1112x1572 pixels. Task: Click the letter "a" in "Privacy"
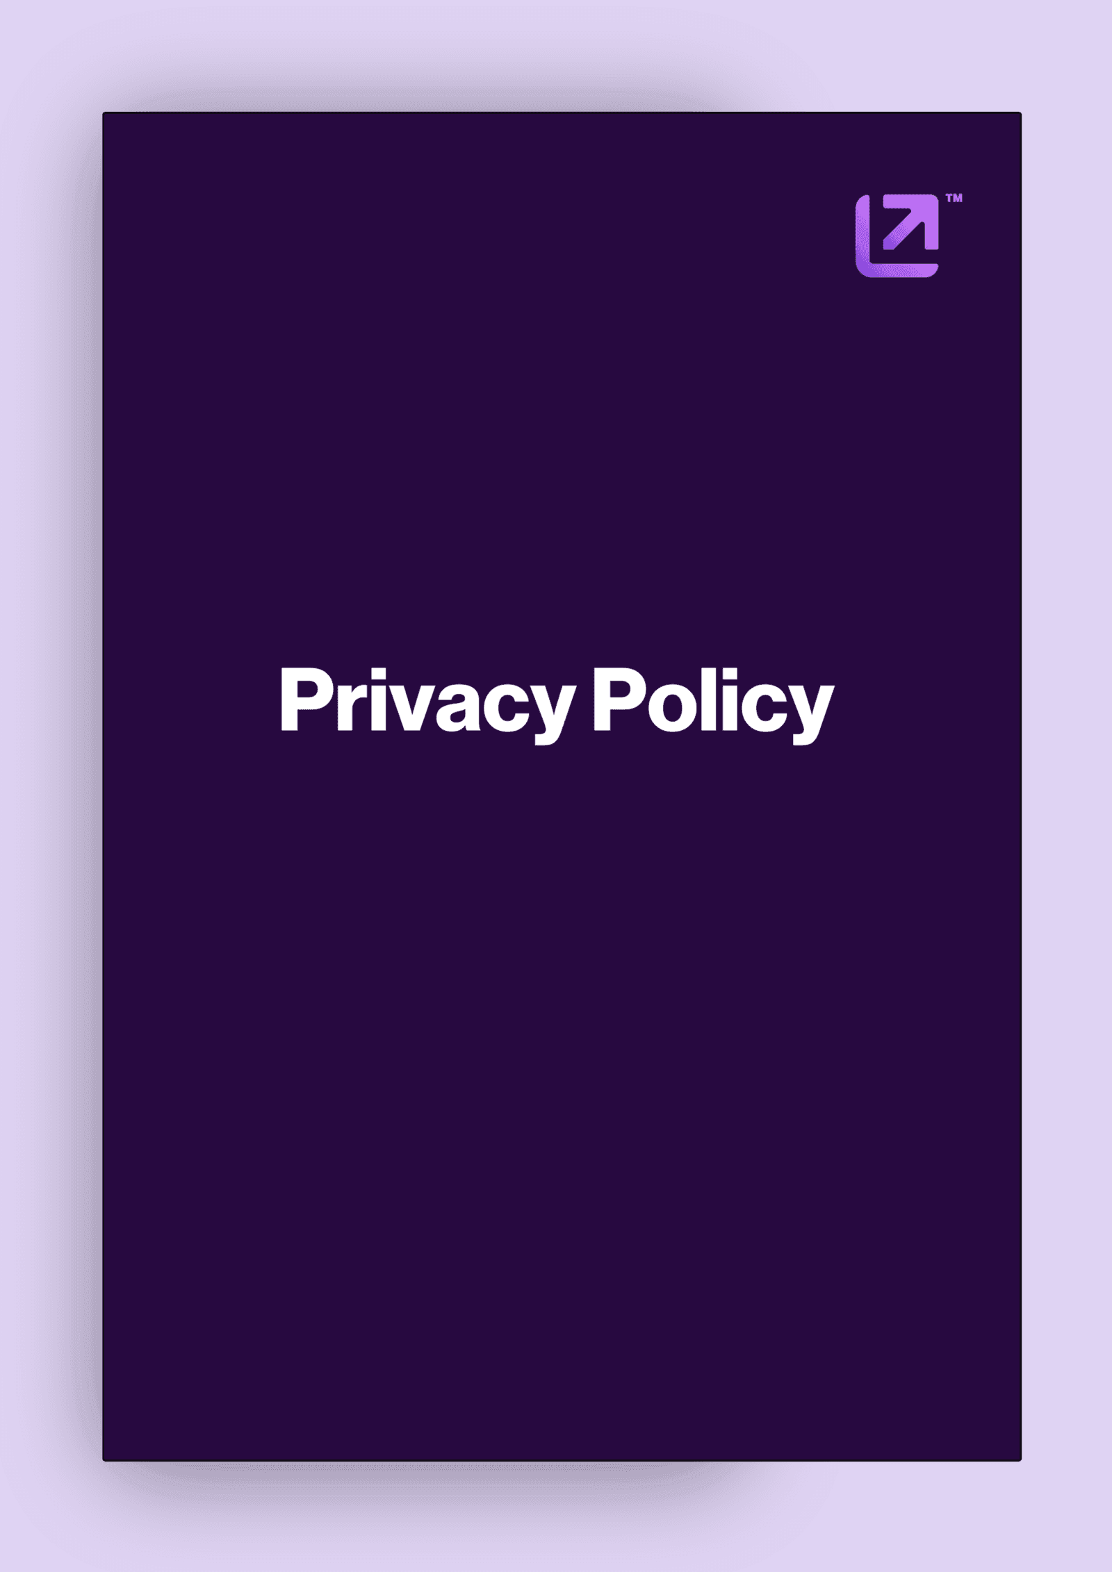459,707
